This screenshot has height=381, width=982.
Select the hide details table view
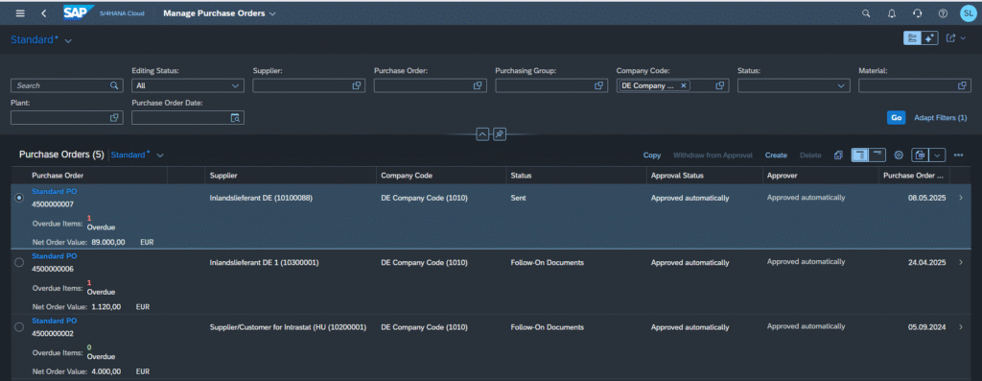pyautogui.click(x=877, y=155)
